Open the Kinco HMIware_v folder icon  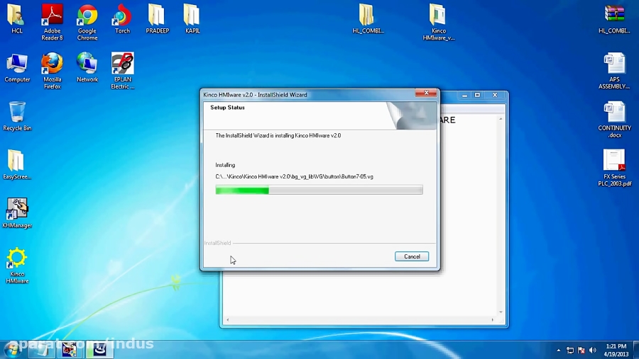(x=439, y=22)
